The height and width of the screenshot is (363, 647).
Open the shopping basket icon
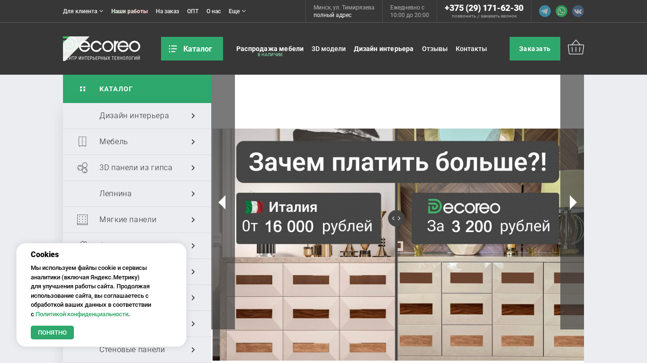[x=575, y=48]
